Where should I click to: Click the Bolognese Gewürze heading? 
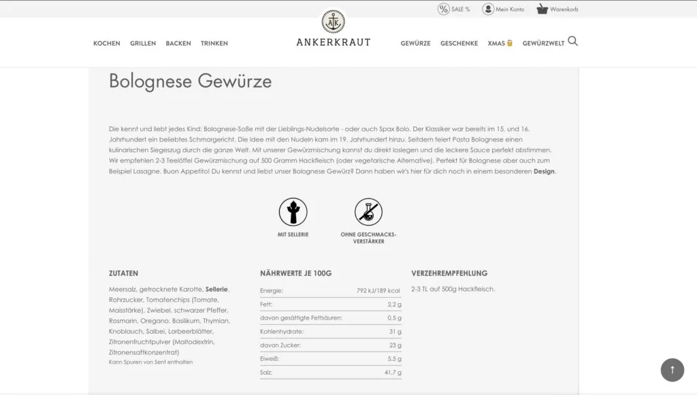[191, 81]
